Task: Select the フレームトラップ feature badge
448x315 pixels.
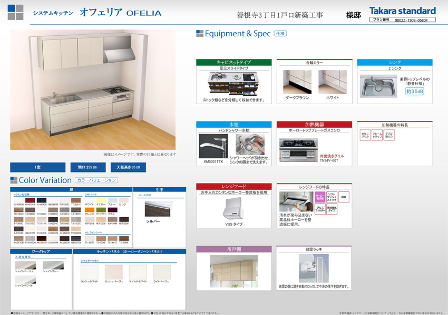Action: [x=377, y=135]
